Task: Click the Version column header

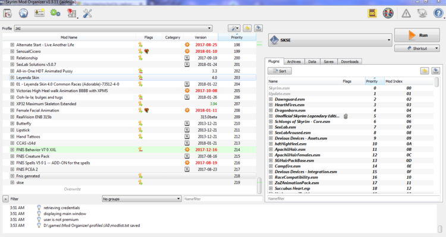Action: pyautogui.click(x=200, y=37)
